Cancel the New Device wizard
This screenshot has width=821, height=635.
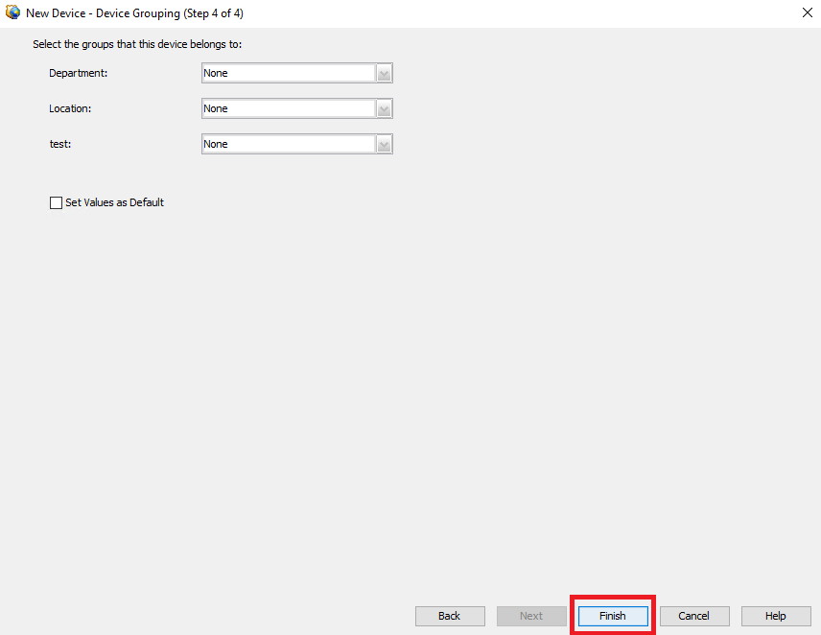pos(694,616)
